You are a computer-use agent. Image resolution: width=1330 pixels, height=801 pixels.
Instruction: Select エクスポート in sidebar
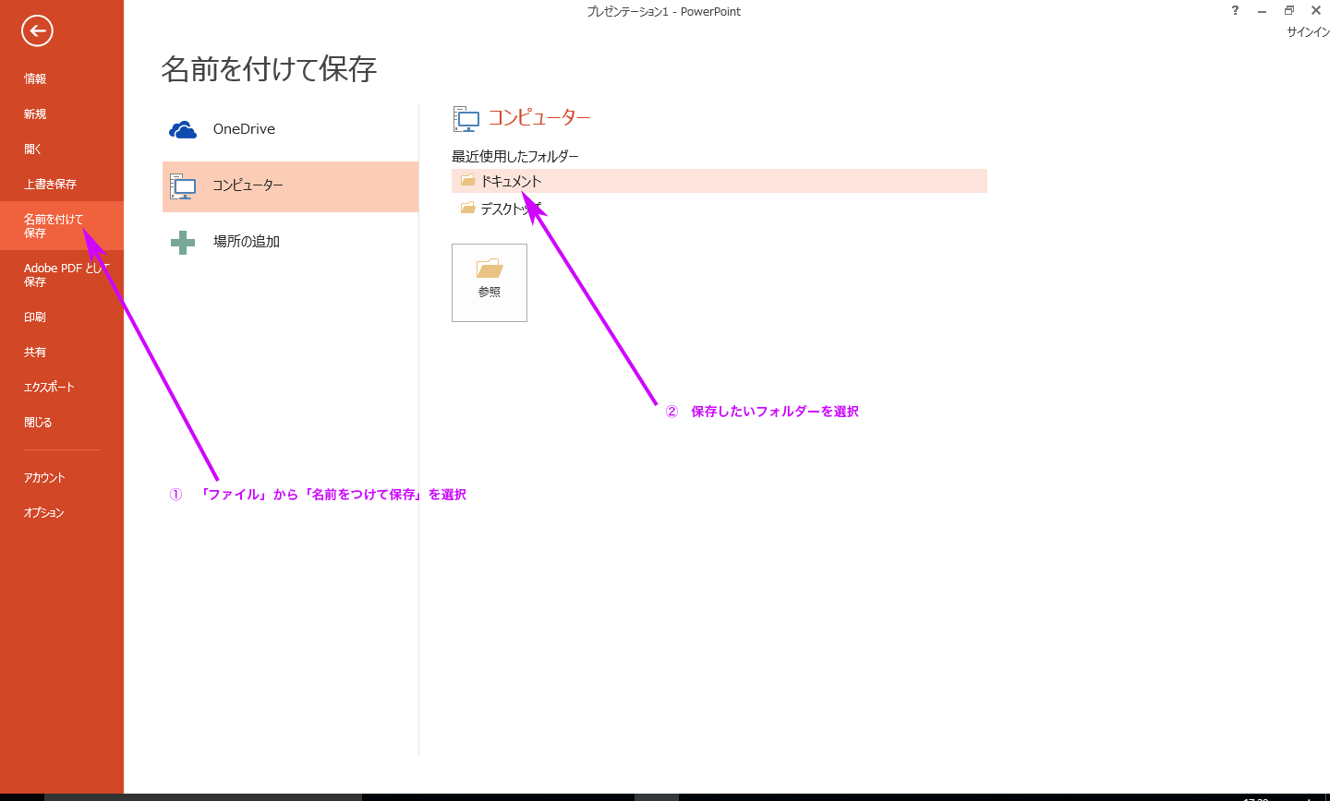coord(49,387)
